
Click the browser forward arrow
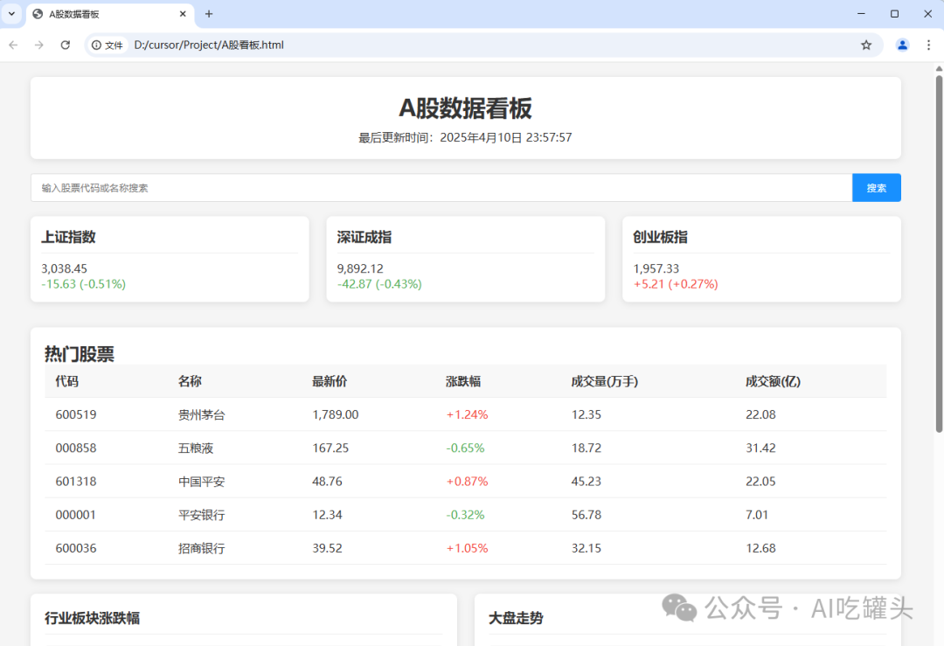pyautogui.click(x=39, y=45)
